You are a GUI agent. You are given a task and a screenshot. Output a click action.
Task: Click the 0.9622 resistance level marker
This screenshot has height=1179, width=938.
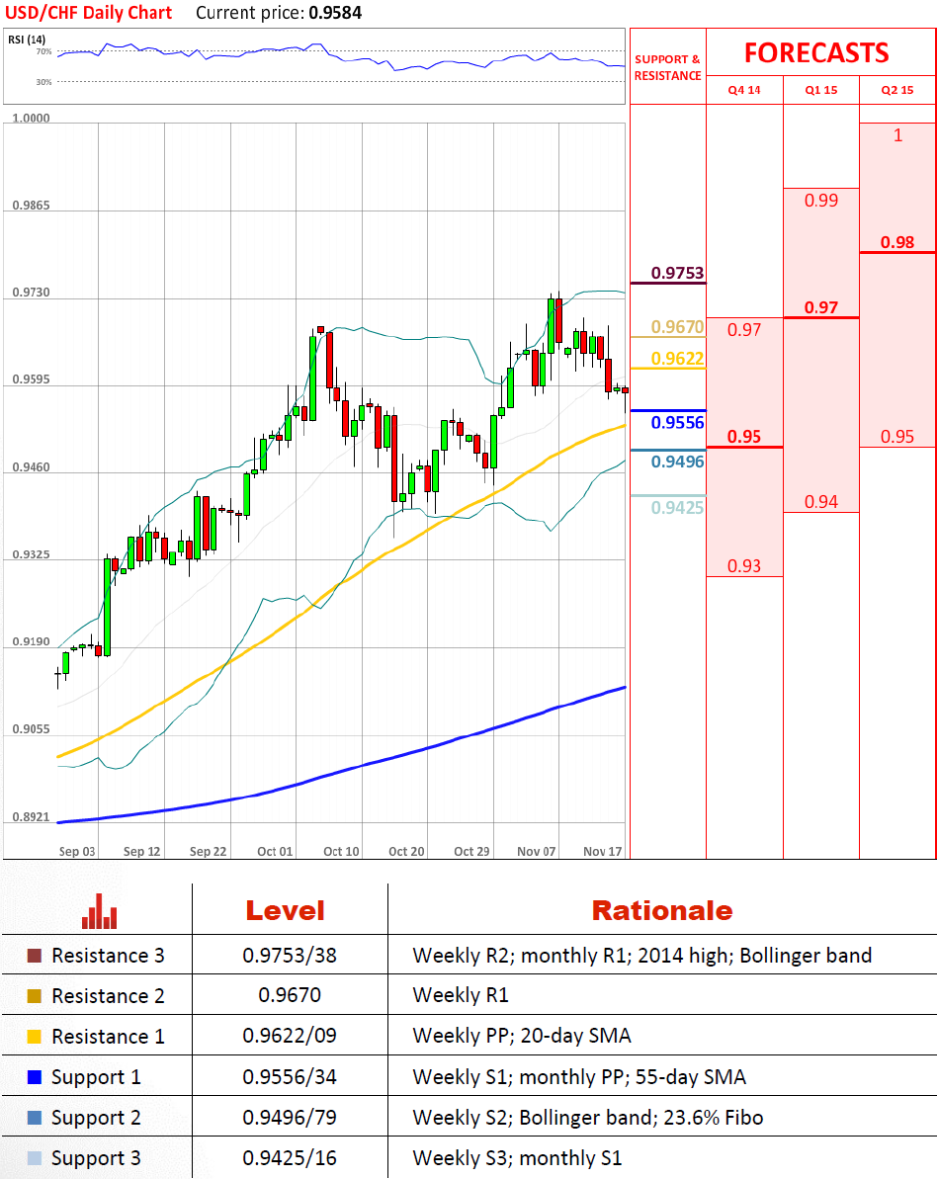pos(677,359)
